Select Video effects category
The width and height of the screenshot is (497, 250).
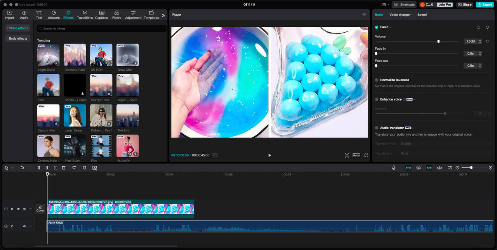pos(18,28)
